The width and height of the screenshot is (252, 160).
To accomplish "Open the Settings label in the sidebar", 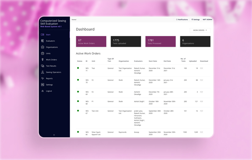I will [x=49, y=85].
